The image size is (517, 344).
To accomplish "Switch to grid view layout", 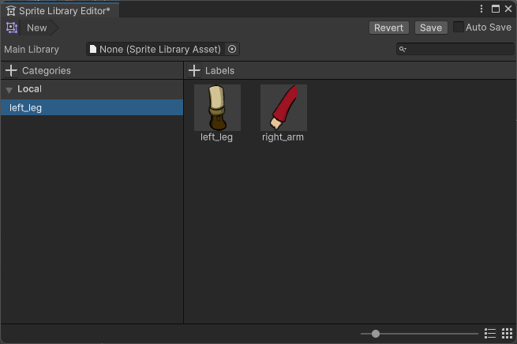I will [x=507, y=334].
